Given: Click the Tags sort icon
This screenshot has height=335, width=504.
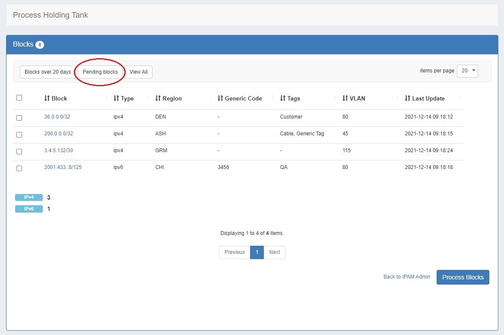Looking at the screenshot, I should (x=283, y=98).
